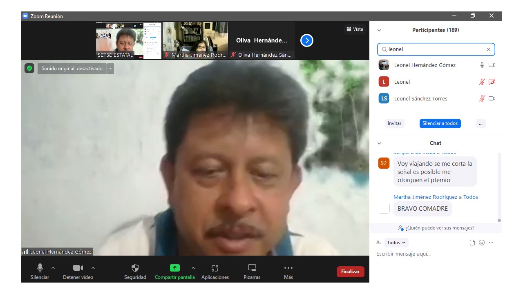Click the BRAVO COMADRE chat message
This screenshot has height=294, width=523.
tap(422, 209)
